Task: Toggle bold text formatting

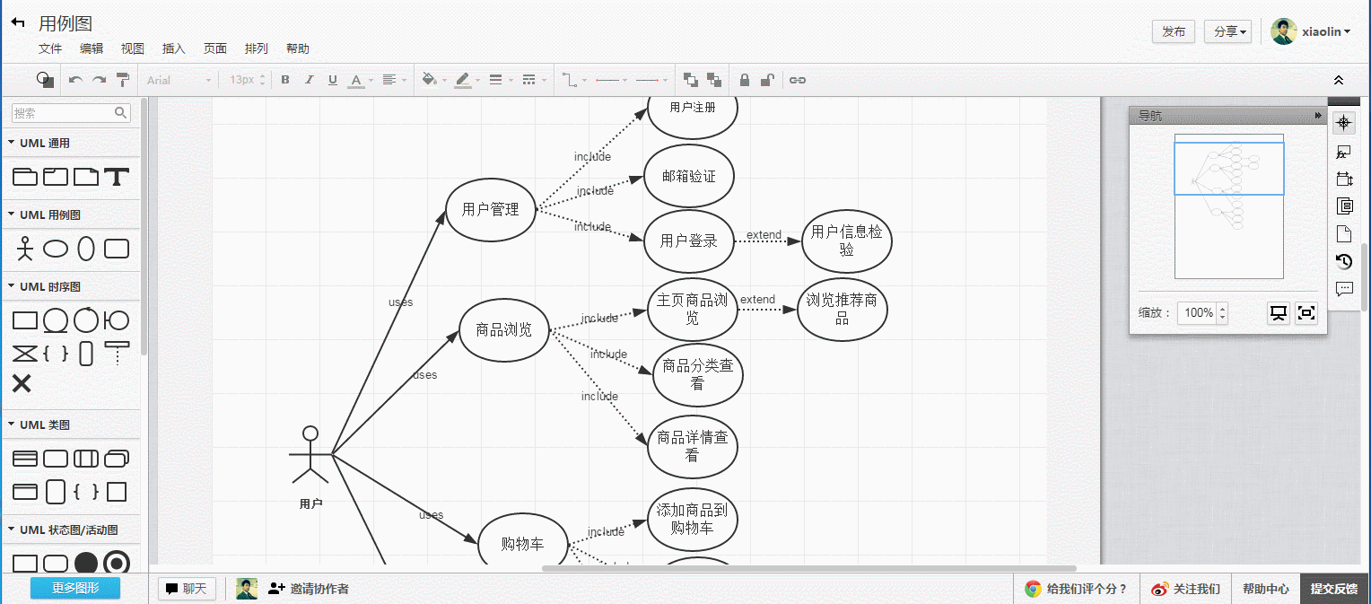Action: (284, 80)
